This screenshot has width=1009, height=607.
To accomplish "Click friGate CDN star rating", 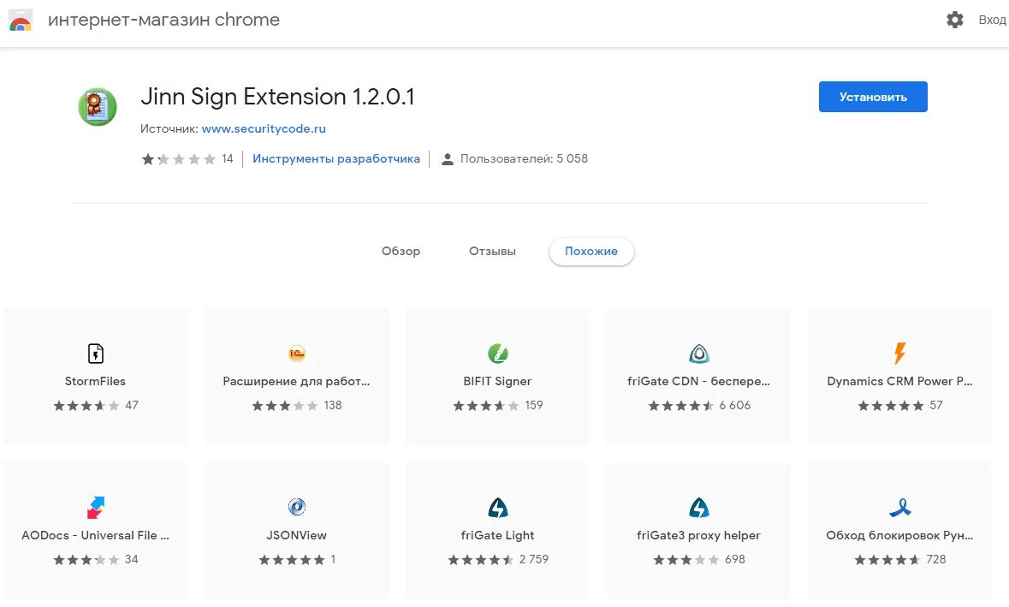I will [x=681, y=406].
